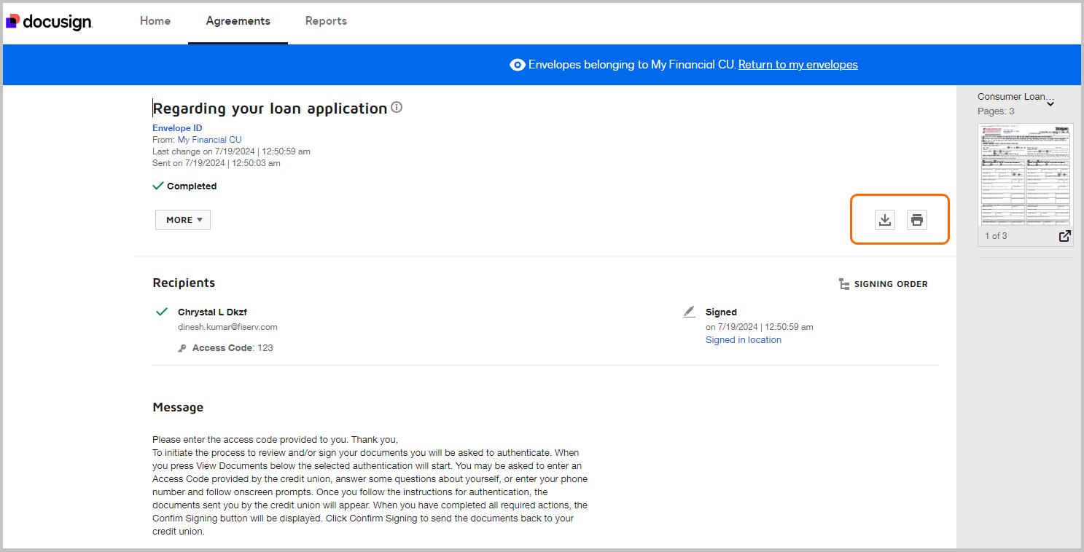This screenshot has width=1084, height=552.
Task: Click the signing order hierarchy icon
Action: (844, 284)
